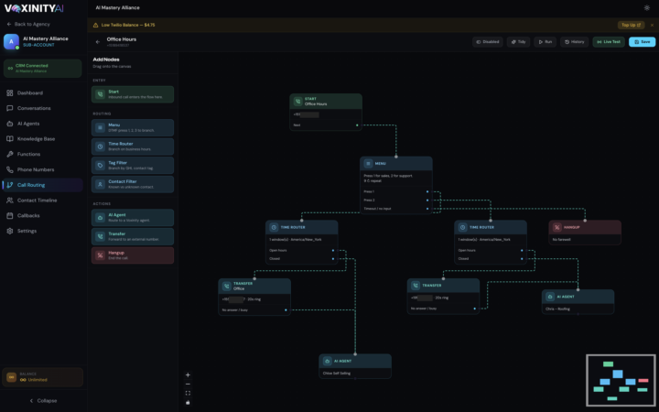The image size is (659, 412).
Task: Click phone icon on START node
Action: coord(297,102)
